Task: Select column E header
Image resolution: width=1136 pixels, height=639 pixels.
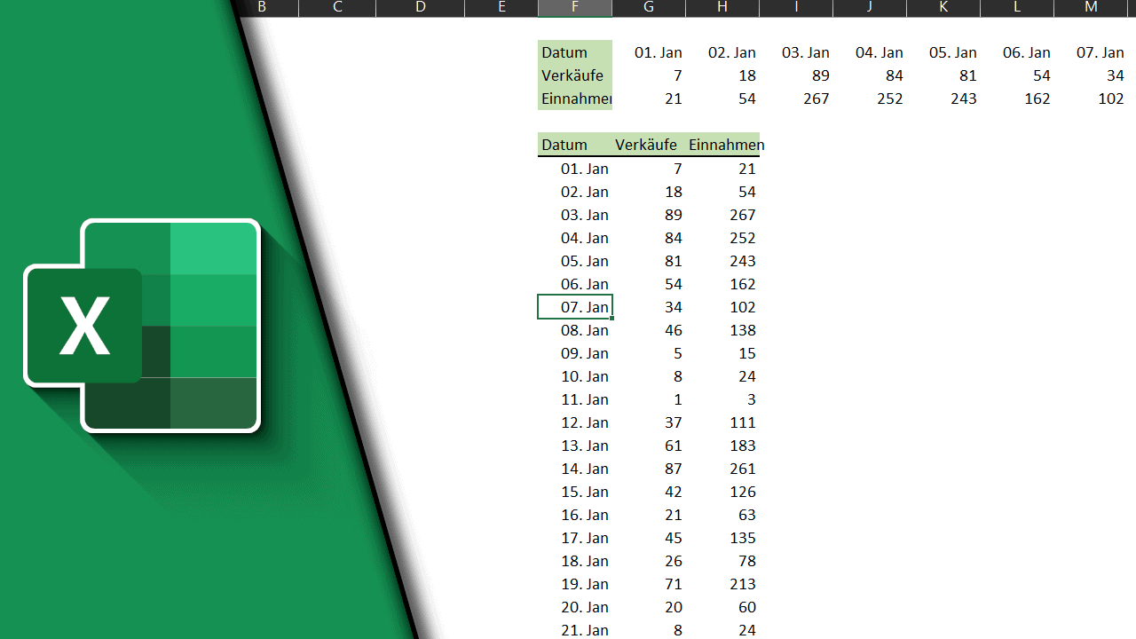Action: [501, 8]
